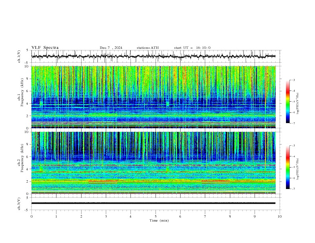315x243 pixels.
Task: Click the "ch.1(V)" waveform axis label
Action: click(x=19, y=56)
